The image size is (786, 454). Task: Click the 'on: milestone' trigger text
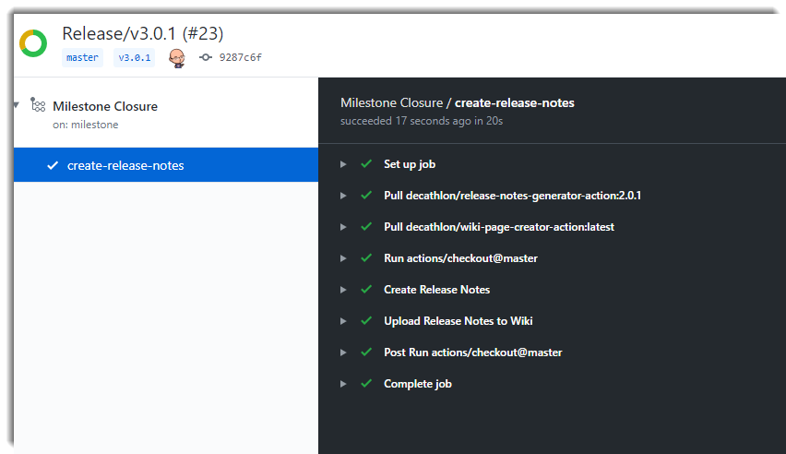tap(86, 125)
